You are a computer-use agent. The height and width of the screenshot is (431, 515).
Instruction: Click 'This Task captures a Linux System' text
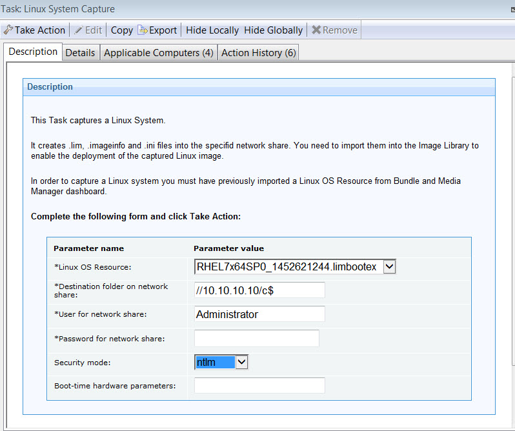pyautogui.click(x=98, y=120)
